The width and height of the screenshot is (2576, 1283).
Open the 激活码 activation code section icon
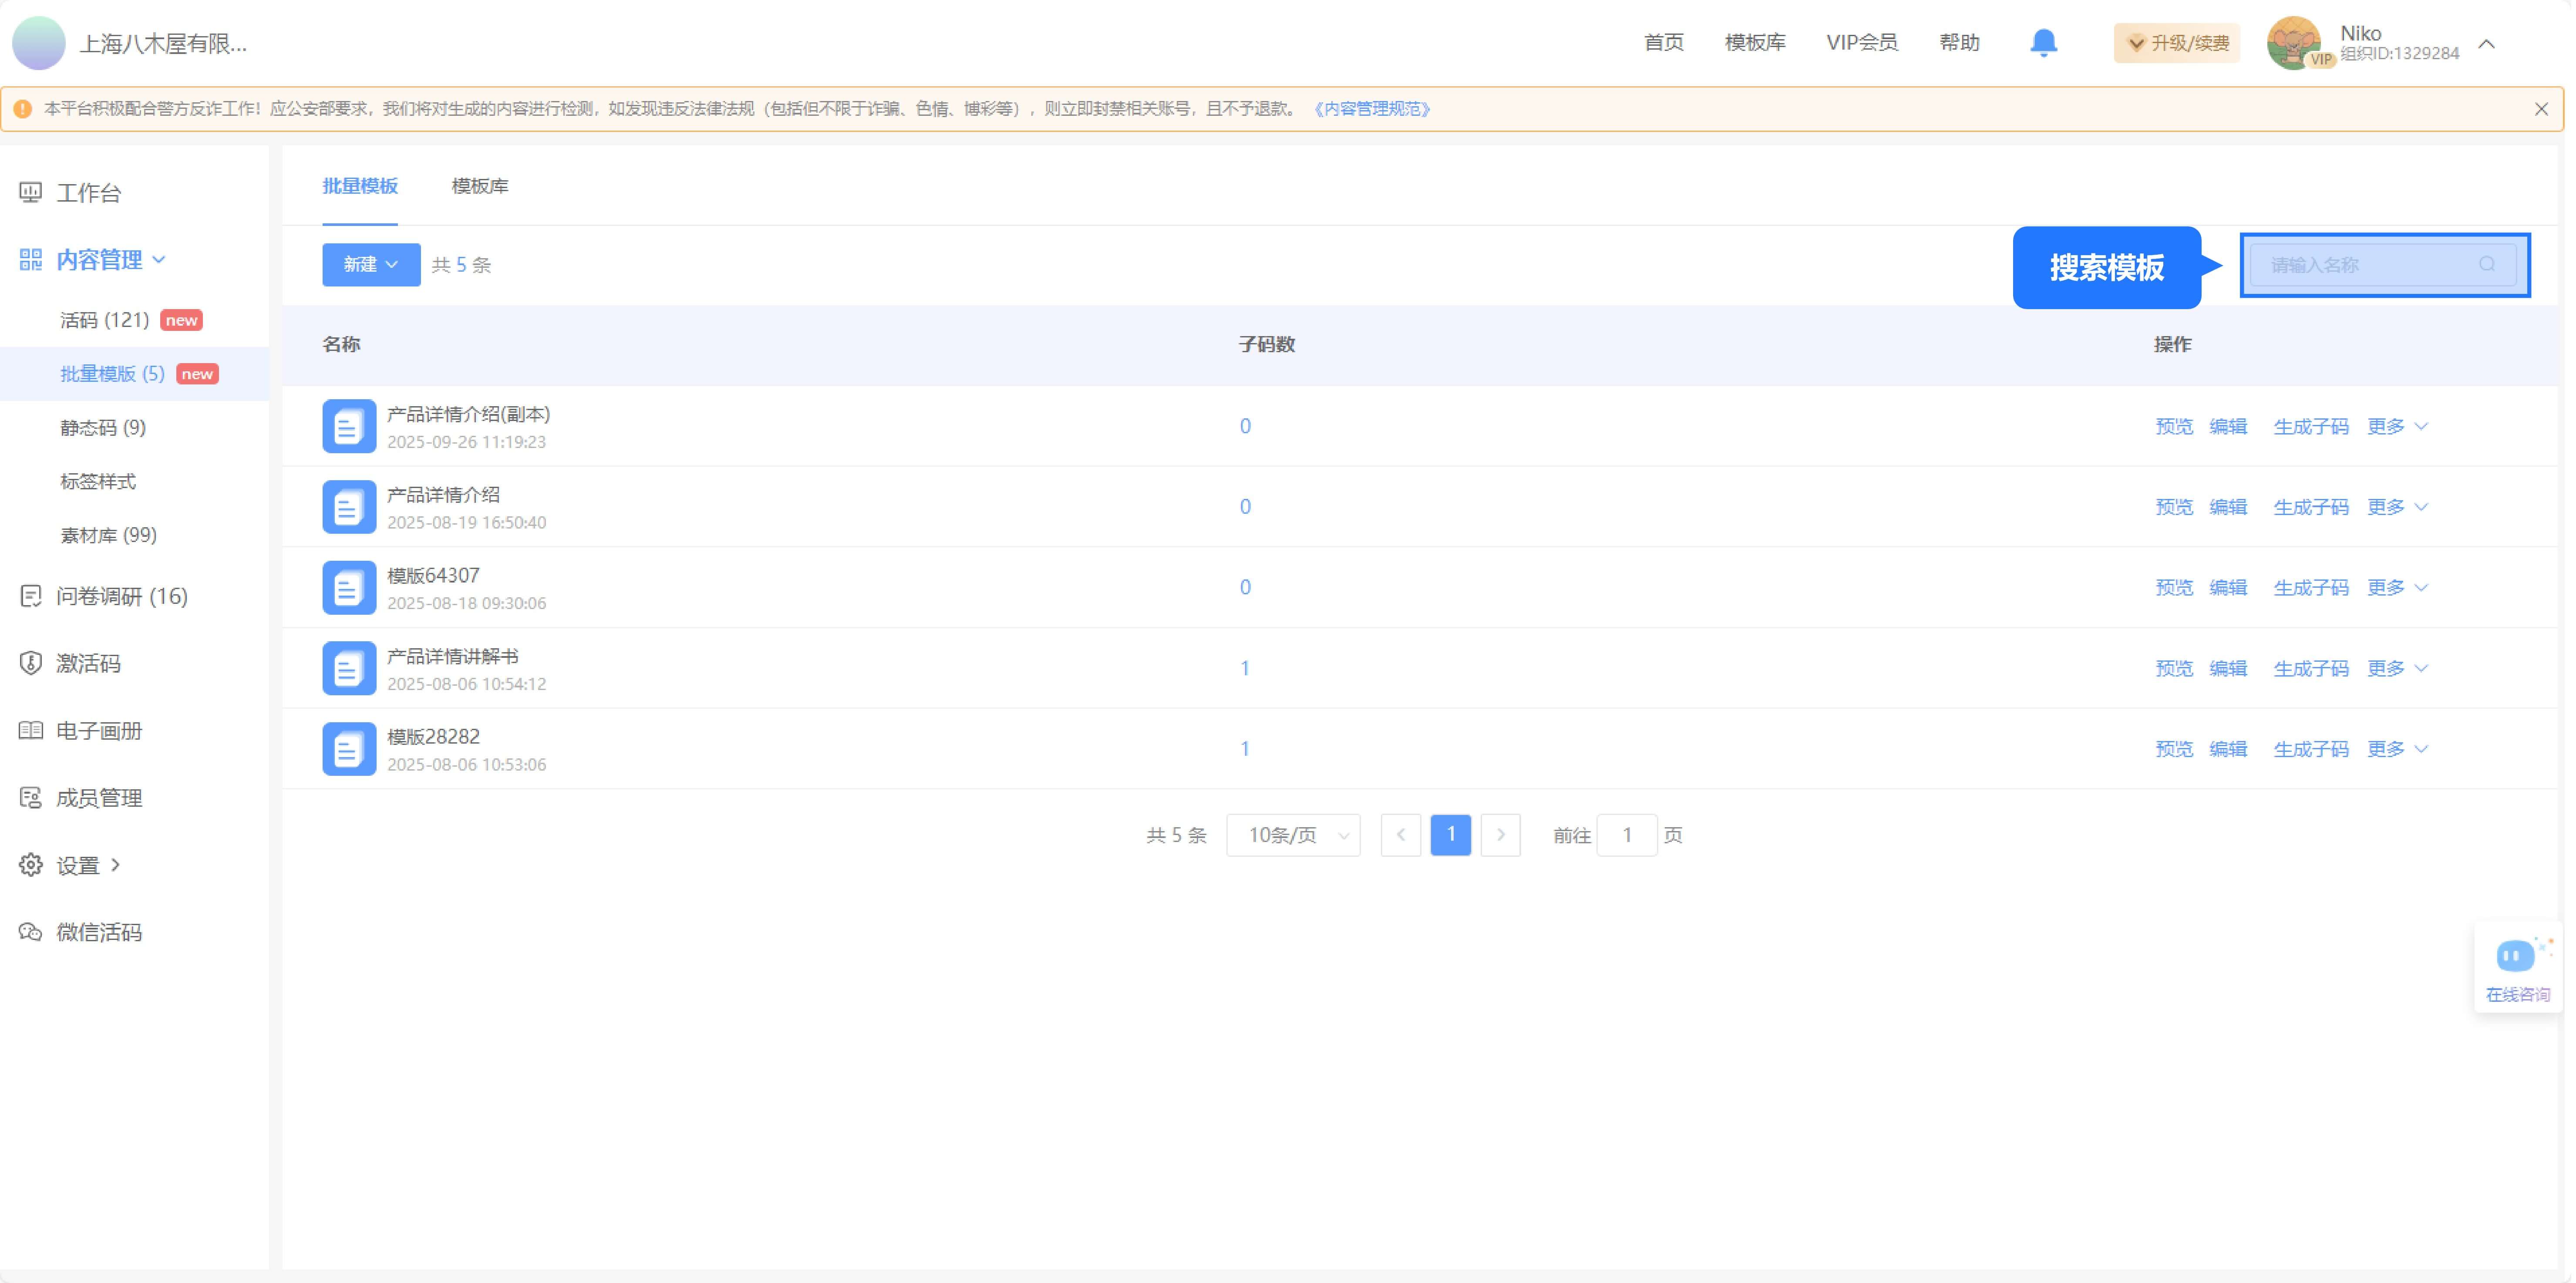coord(30,663)
